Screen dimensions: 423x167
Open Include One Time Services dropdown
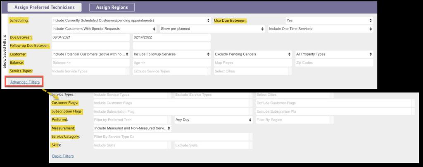(x=320, y=29)
